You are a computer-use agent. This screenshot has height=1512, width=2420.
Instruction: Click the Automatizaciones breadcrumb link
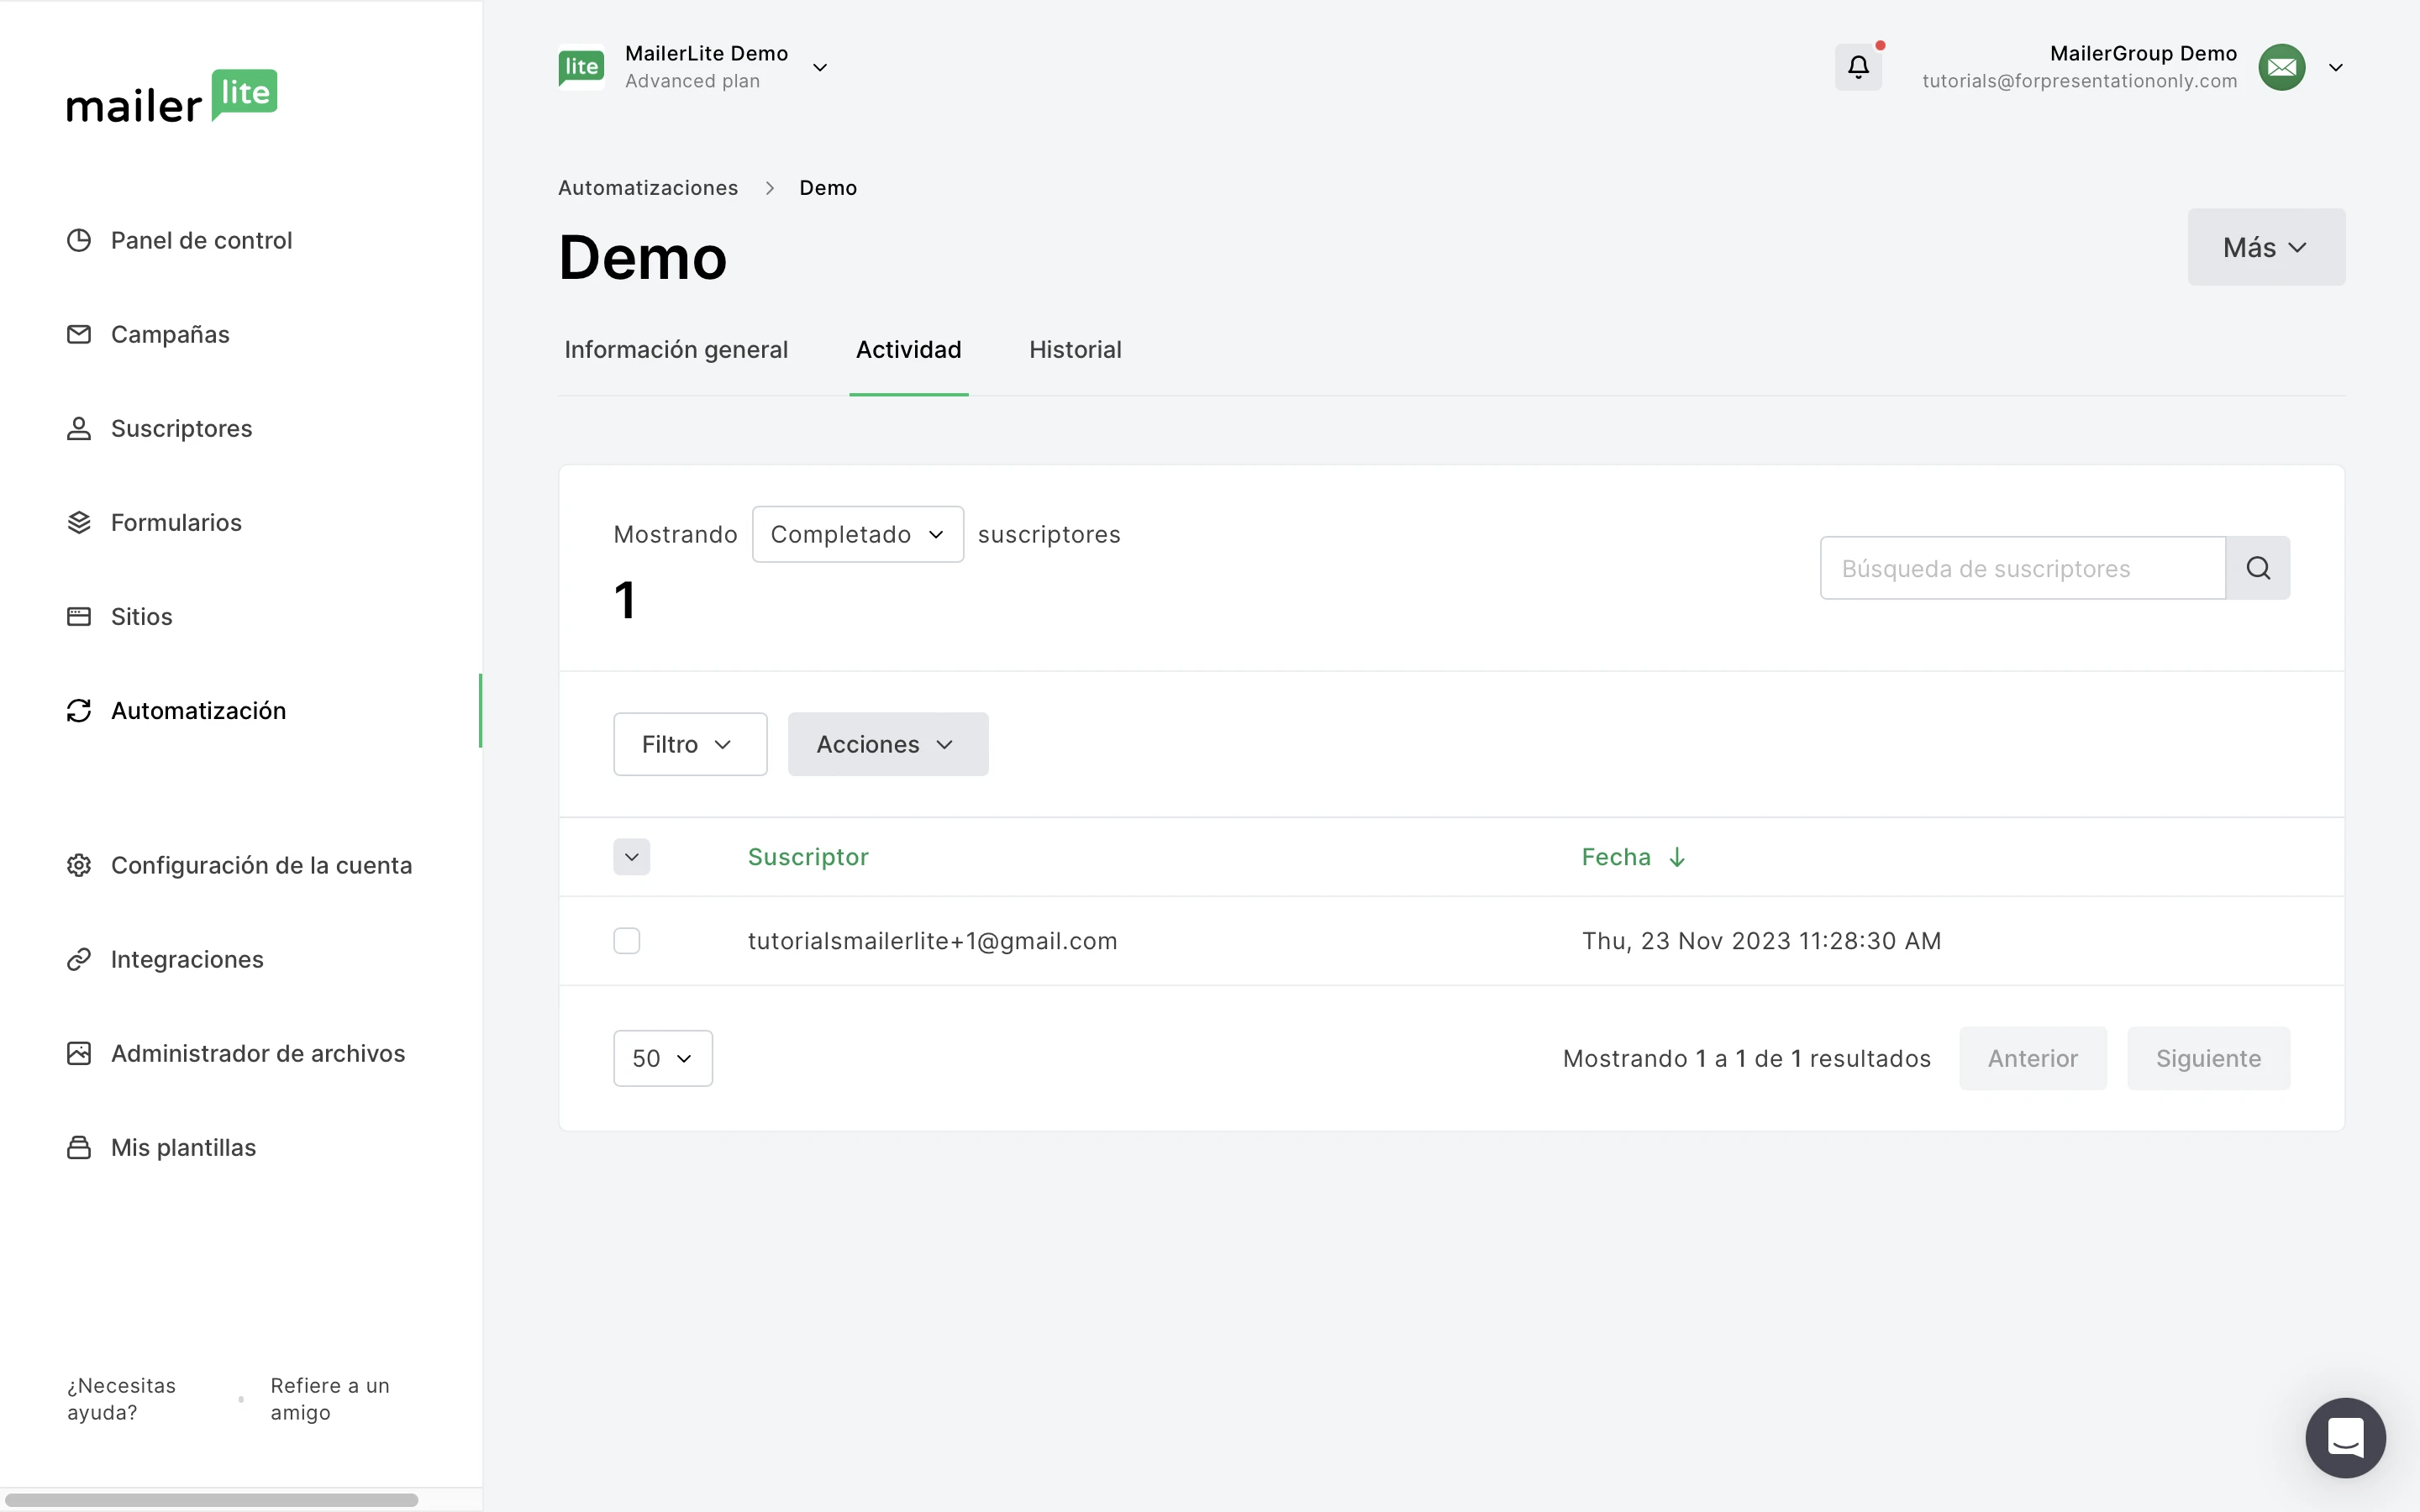click(648, 188)
